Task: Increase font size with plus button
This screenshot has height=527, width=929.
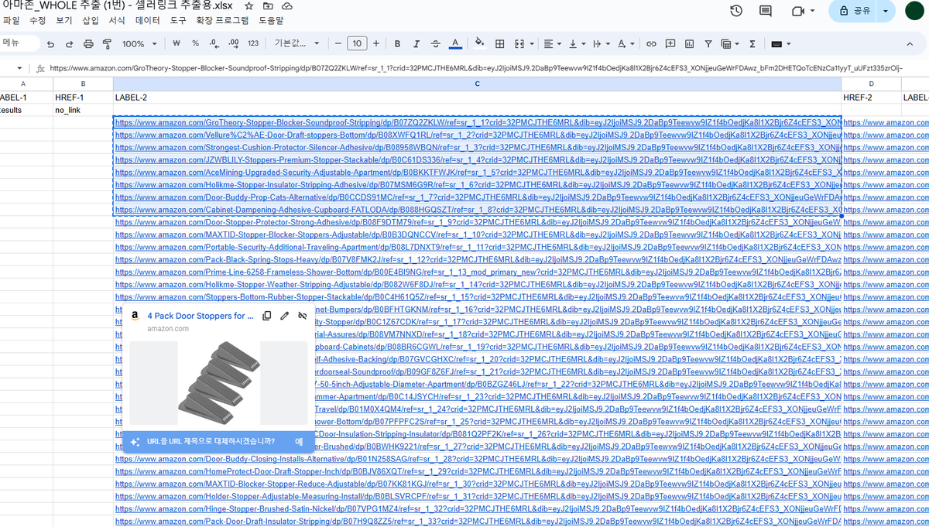Action: (376, 43)
